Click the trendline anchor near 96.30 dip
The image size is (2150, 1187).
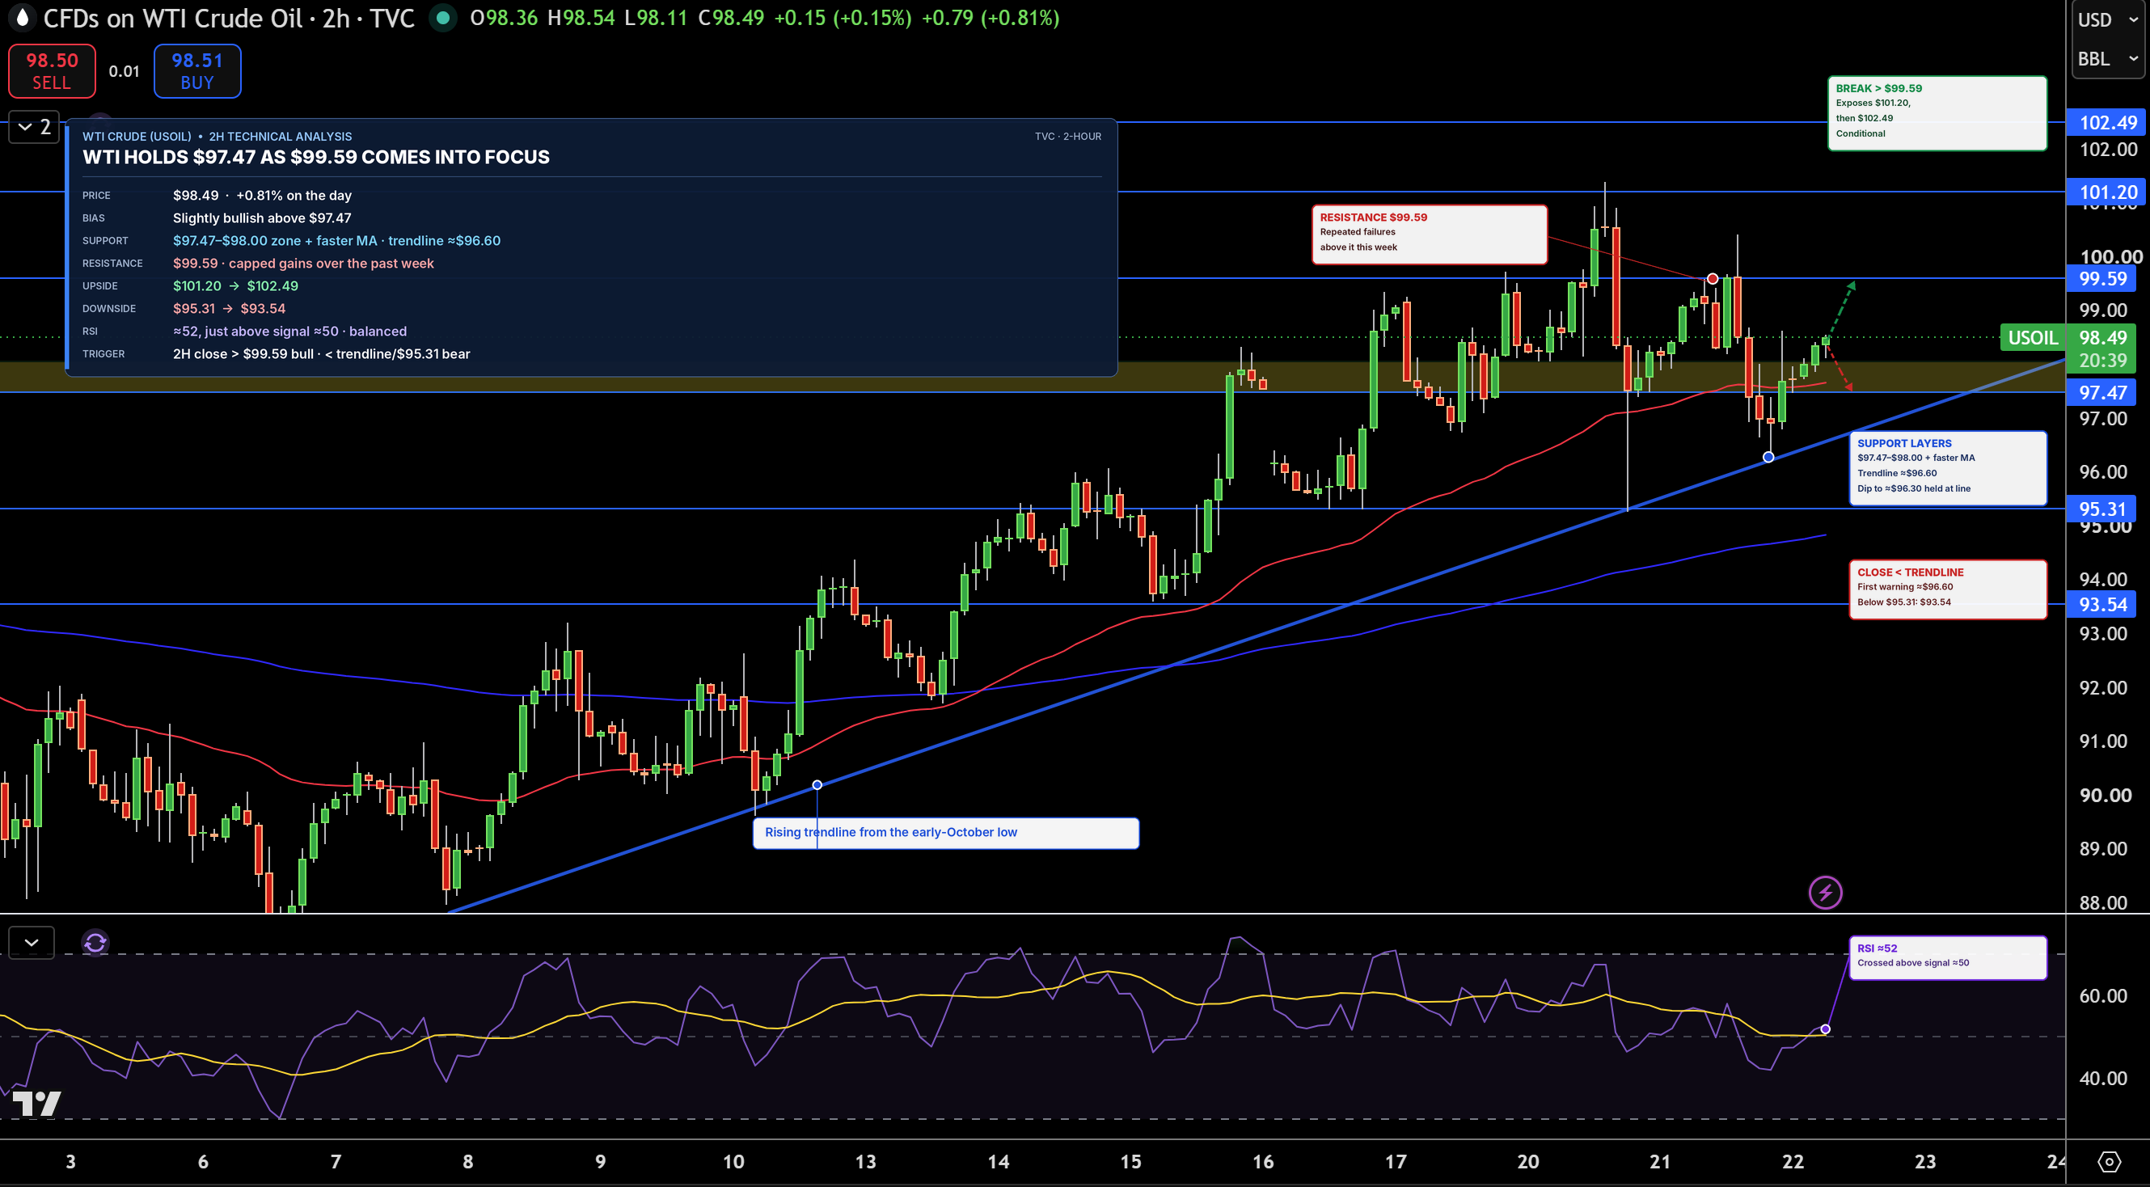pos(1768,457)
